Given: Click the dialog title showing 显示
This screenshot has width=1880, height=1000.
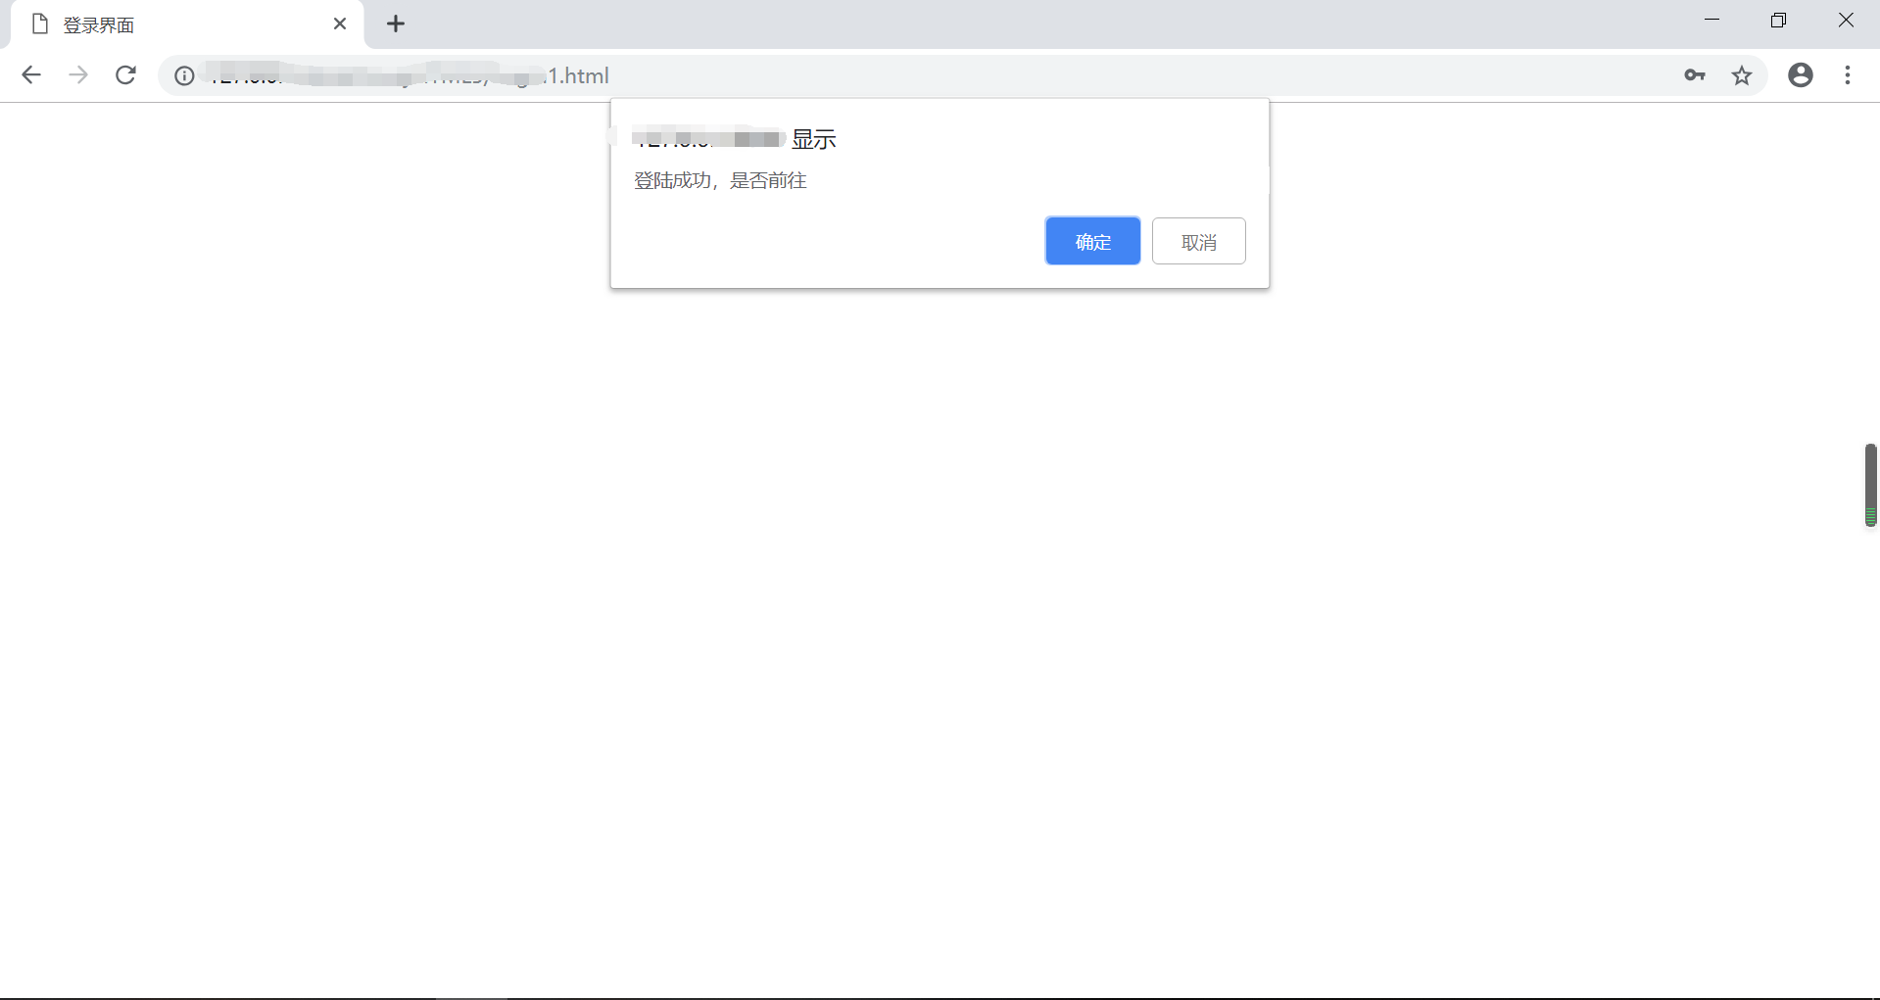Looking at the screenshot, I should [812, 139].
